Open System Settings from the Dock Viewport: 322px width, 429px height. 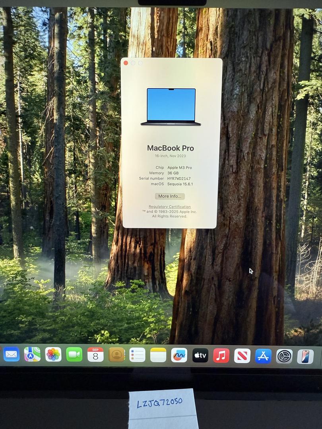[x=284, y=356]
